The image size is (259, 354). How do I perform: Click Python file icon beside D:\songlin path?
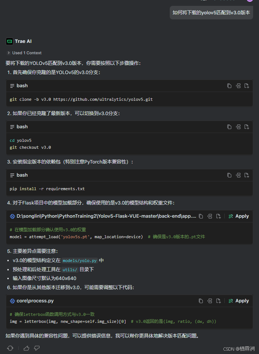point(12,216)
